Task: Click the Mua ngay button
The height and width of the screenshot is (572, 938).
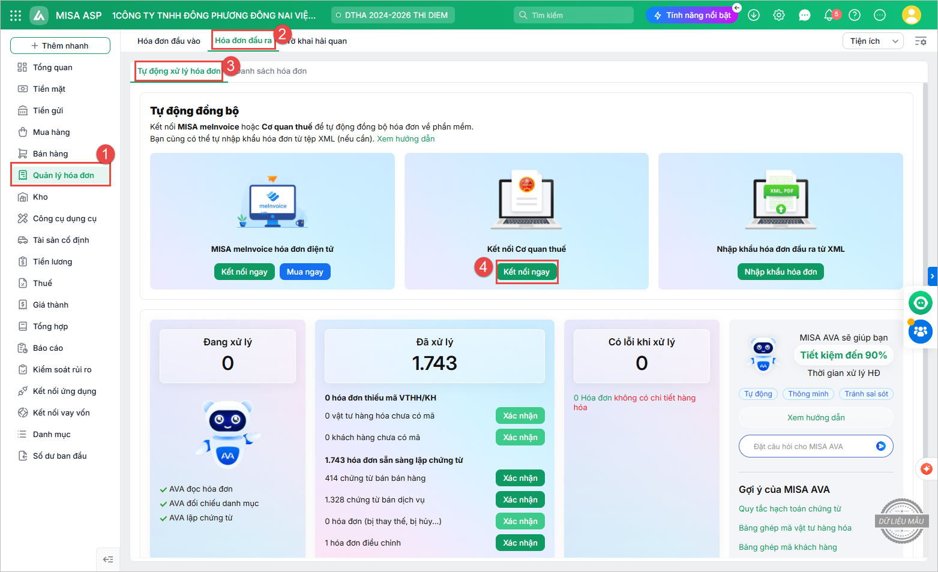Action: (305, 272)
